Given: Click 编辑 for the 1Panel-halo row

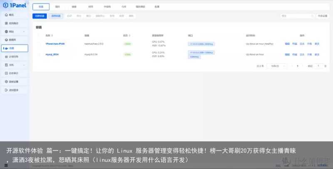Looking at the screenshot, I should (287, 44).
